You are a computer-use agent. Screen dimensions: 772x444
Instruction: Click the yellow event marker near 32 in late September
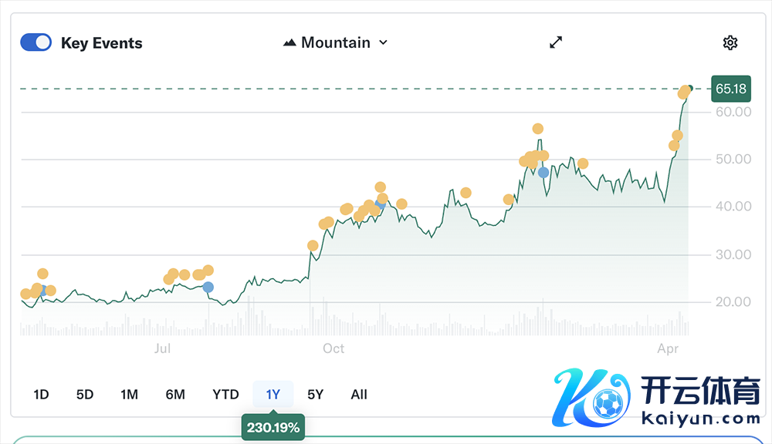(x=313, y=246)
